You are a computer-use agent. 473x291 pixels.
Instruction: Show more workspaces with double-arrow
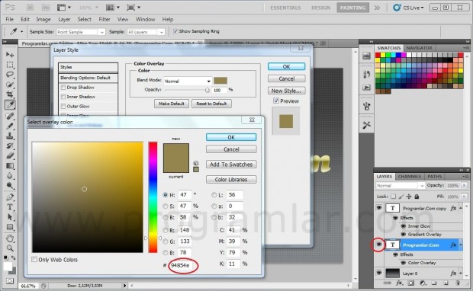[x=377, y=8]
